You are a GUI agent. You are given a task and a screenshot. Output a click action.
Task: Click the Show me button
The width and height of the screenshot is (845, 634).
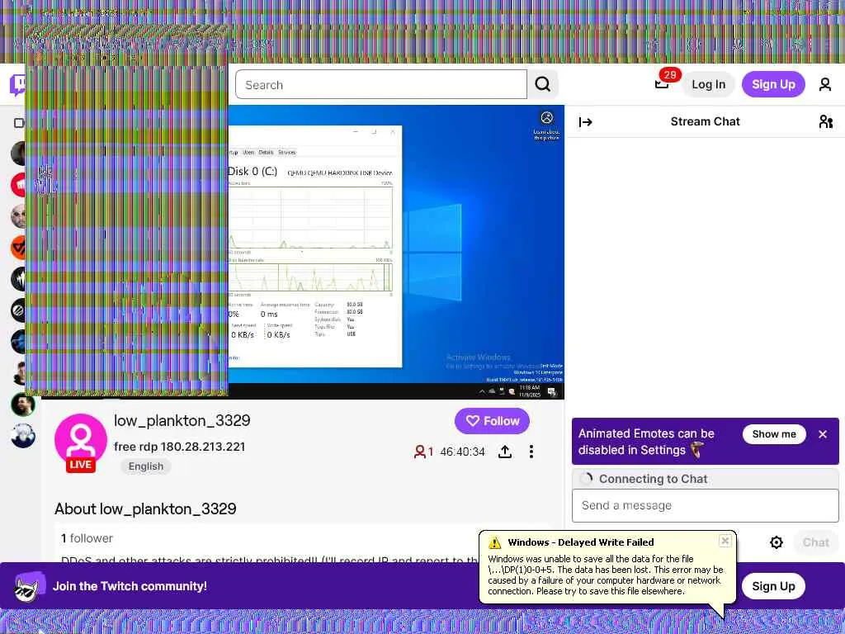(x=774, y=434)
